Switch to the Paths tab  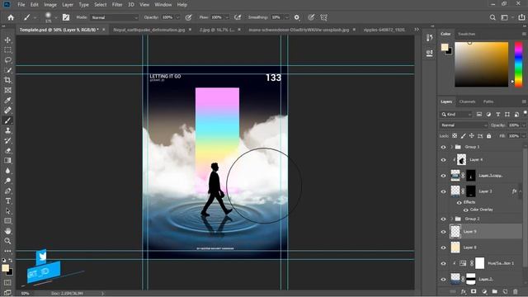tap(488, 101)
